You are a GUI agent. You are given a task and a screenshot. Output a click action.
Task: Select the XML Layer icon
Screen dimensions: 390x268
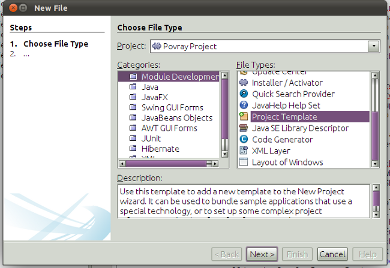(244, 151)
